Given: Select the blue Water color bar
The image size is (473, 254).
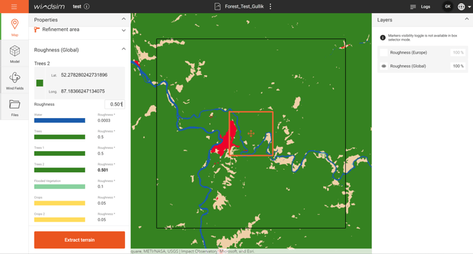Looking at the screenshot, I should [60, 121].
